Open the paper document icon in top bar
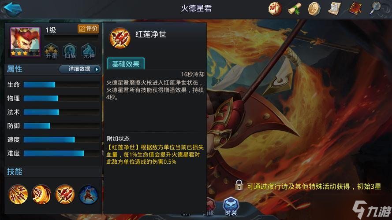Image resolution: width=392 pixels, height=220 pixels. [335, 9]
